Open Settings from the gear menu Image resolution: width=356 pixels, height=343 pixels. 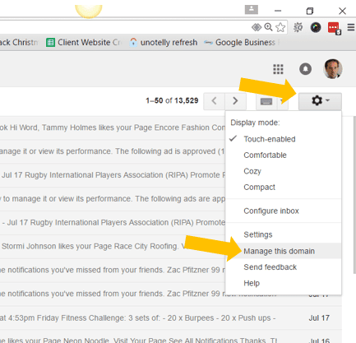coord(284,234)
